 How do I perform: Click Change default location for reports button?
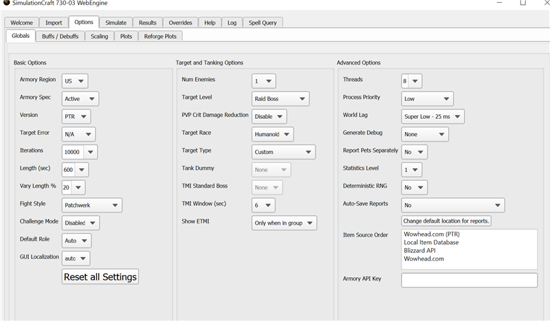(x=446, y=221)
